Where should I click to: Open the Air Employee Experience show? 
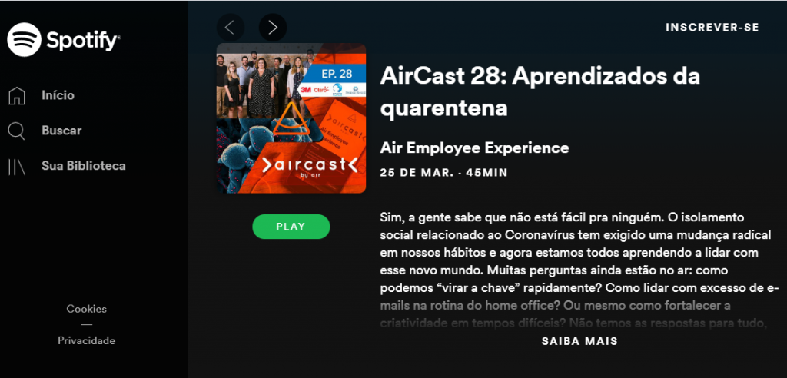(x=474, y=148)
